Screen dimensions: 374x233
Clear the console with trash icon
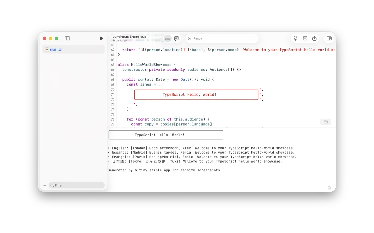[329, 188]
